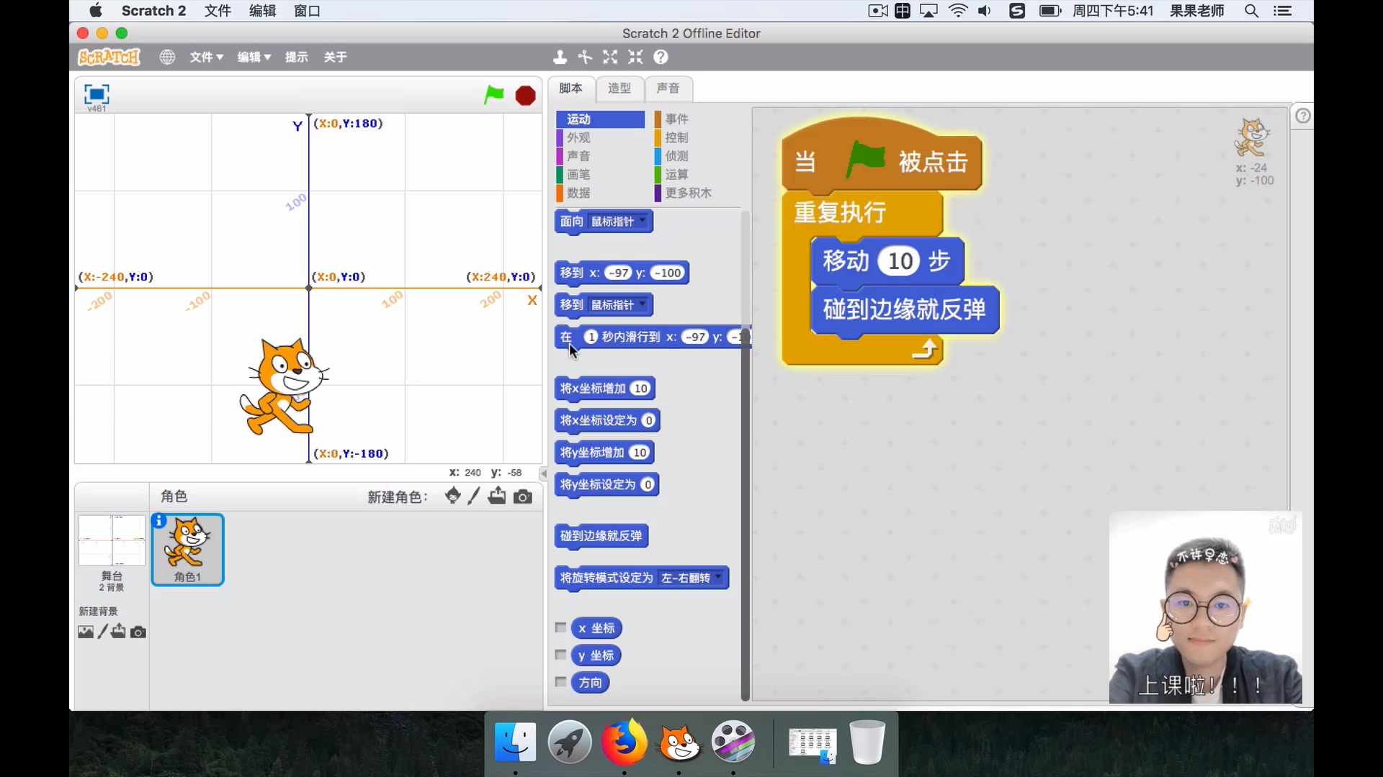Toggle the 方向 reporter checkbox

tap(560, 682)
